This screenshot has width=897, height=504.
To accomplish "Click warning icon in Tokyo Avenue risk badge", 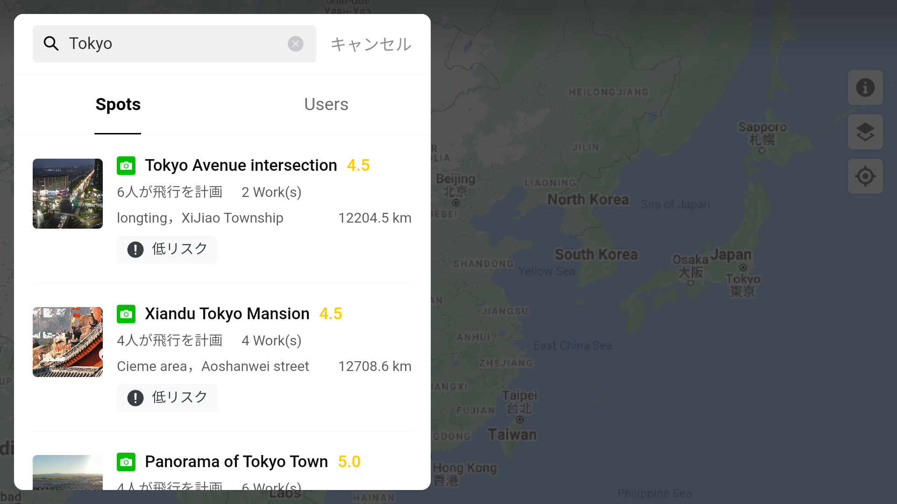I will 135,250.
